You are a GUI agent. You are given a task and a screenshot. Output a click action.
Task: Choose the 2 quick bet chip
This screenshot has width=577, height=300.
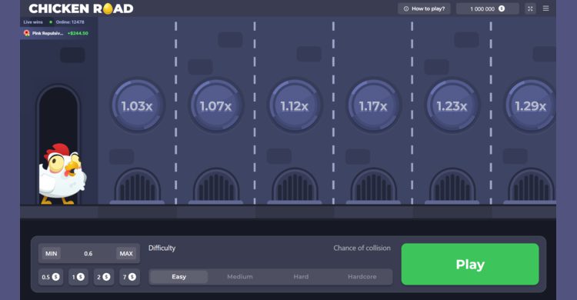(103, 277)
